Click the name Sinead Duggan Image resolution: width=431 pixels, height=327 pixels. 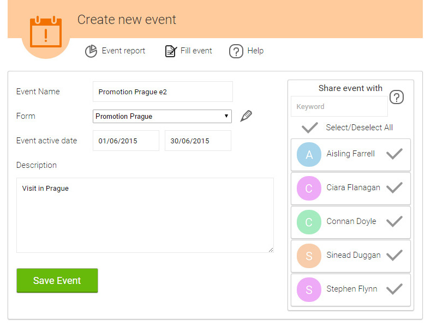(354, 255)
